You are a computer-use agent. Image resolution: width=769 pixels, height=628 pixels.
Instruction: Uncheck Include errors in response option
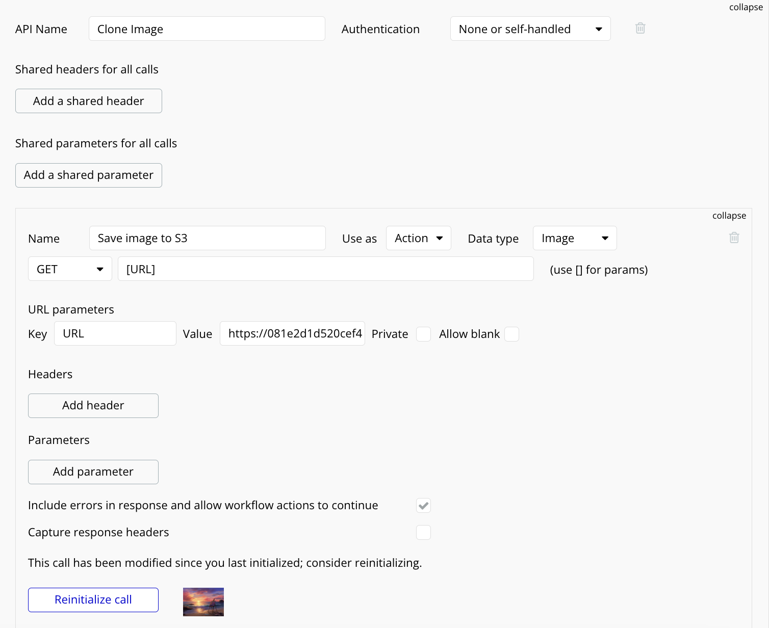point(423,506)
